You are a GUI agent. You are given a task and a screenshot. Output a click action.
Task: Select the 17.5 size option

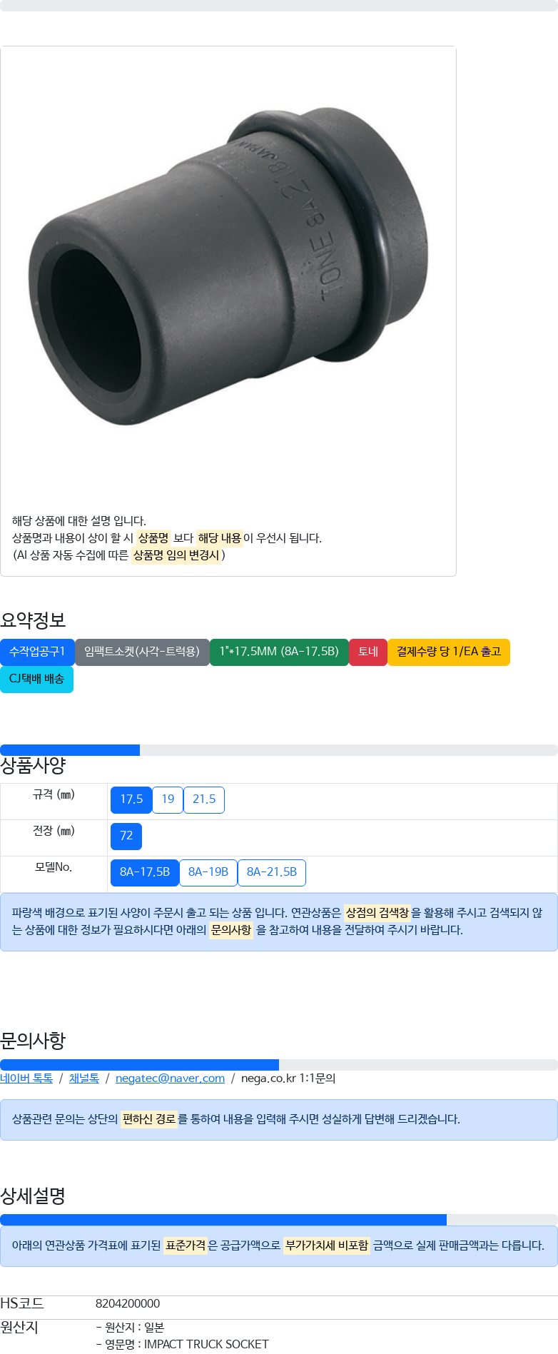point(131,799)
